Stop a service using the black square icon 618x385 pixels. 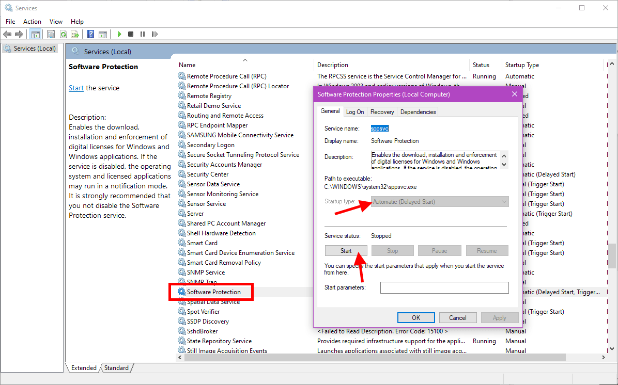[x=130, y=34]
